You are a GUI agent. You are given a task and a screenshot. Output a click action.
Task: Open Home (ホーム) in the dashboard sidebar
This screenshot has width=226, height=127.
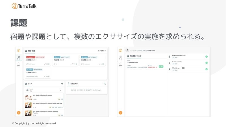[x=19, y=58]
